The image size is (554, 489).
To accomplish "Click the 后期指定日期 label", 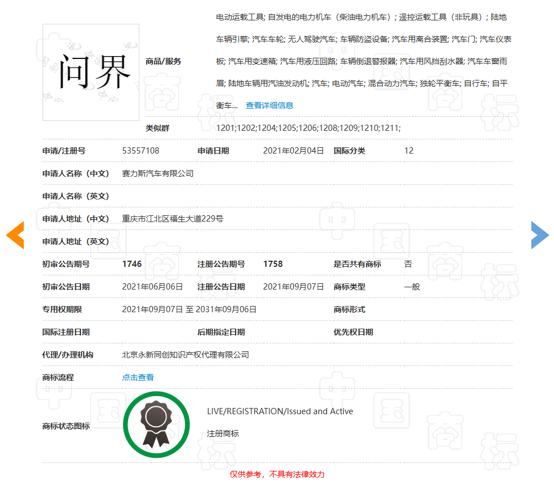I will coord(221,332).
